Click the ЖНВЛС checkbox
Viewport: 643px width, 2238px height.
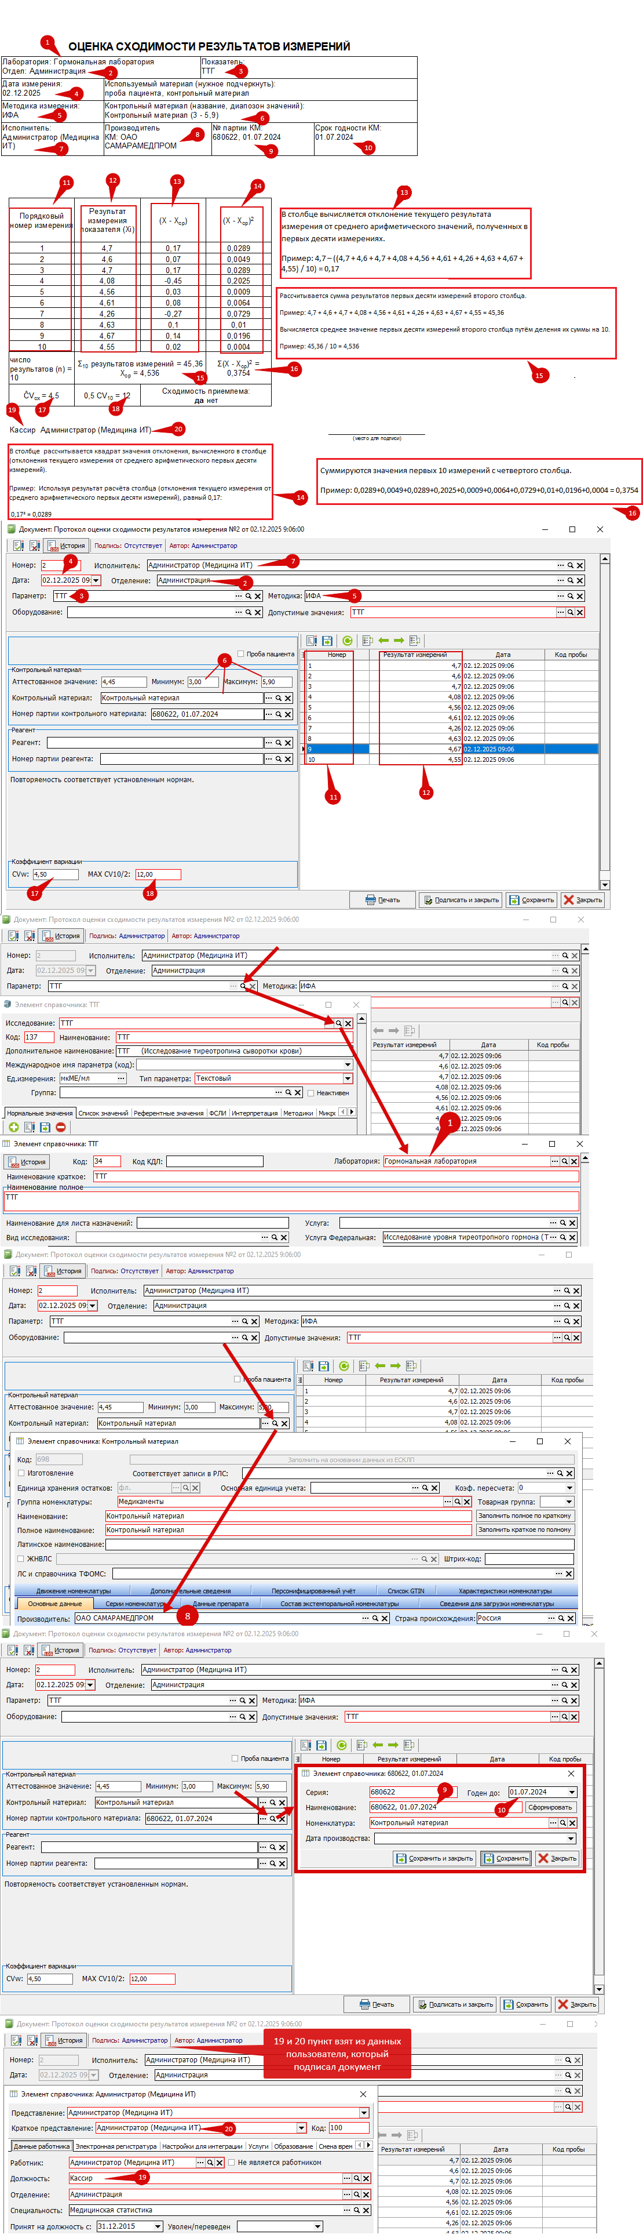click(21, 1558)
